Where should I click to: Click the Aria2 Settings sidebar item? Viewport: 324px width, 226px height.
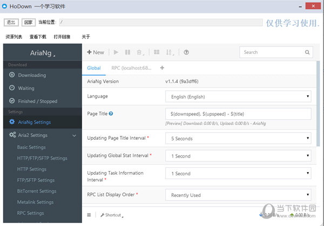pos(43,135)
